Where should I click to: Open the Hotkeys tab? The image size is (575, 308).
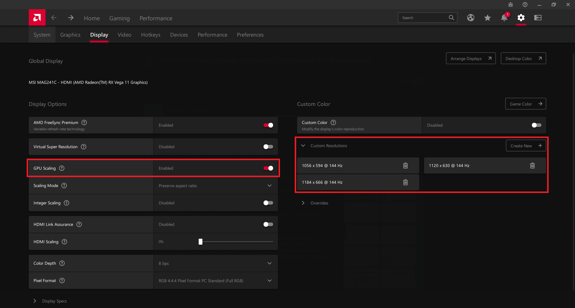tap(151, 35)
